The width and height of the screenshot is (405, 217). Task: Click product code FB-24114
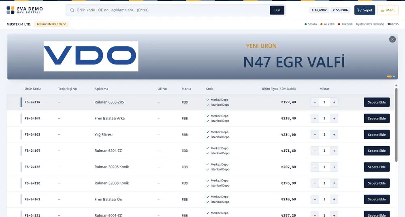(32, 102)
